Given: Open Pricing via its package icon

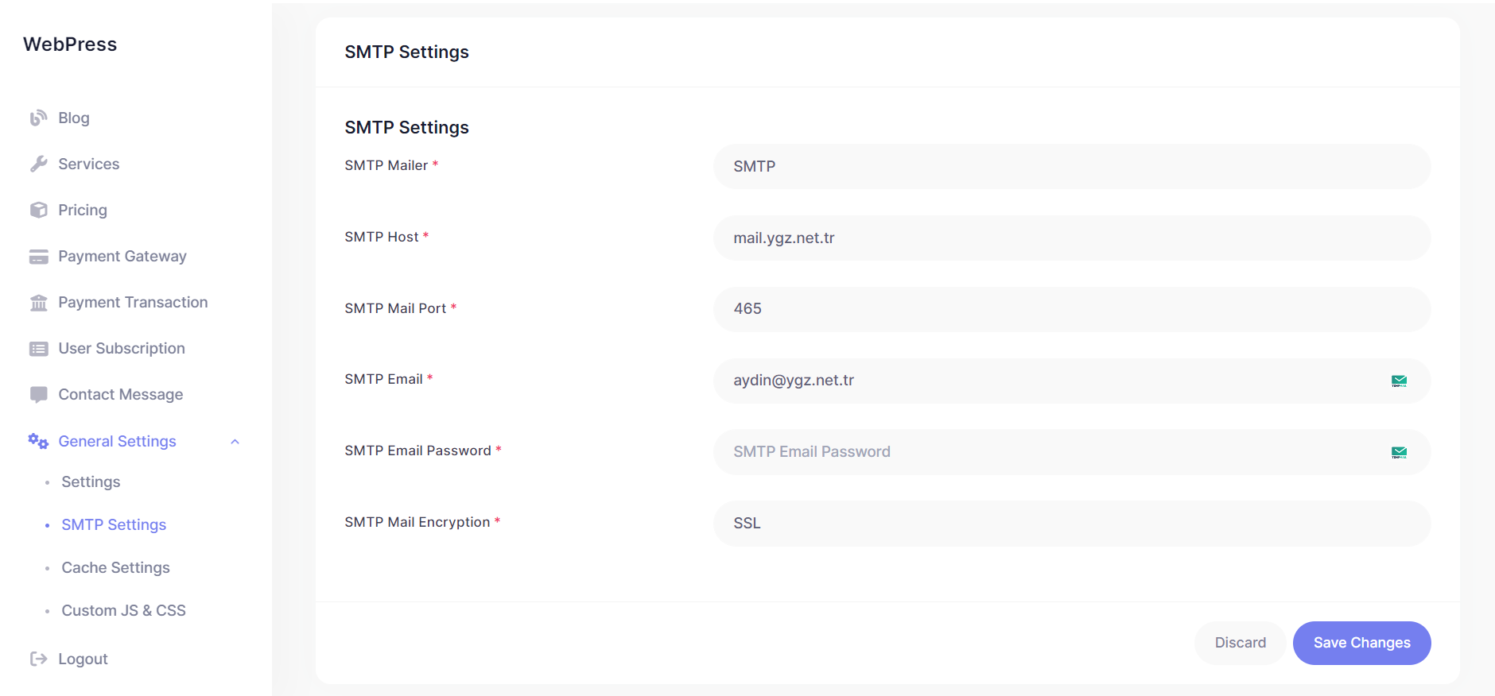Looking at the screenshot, I should click(38, 210).
